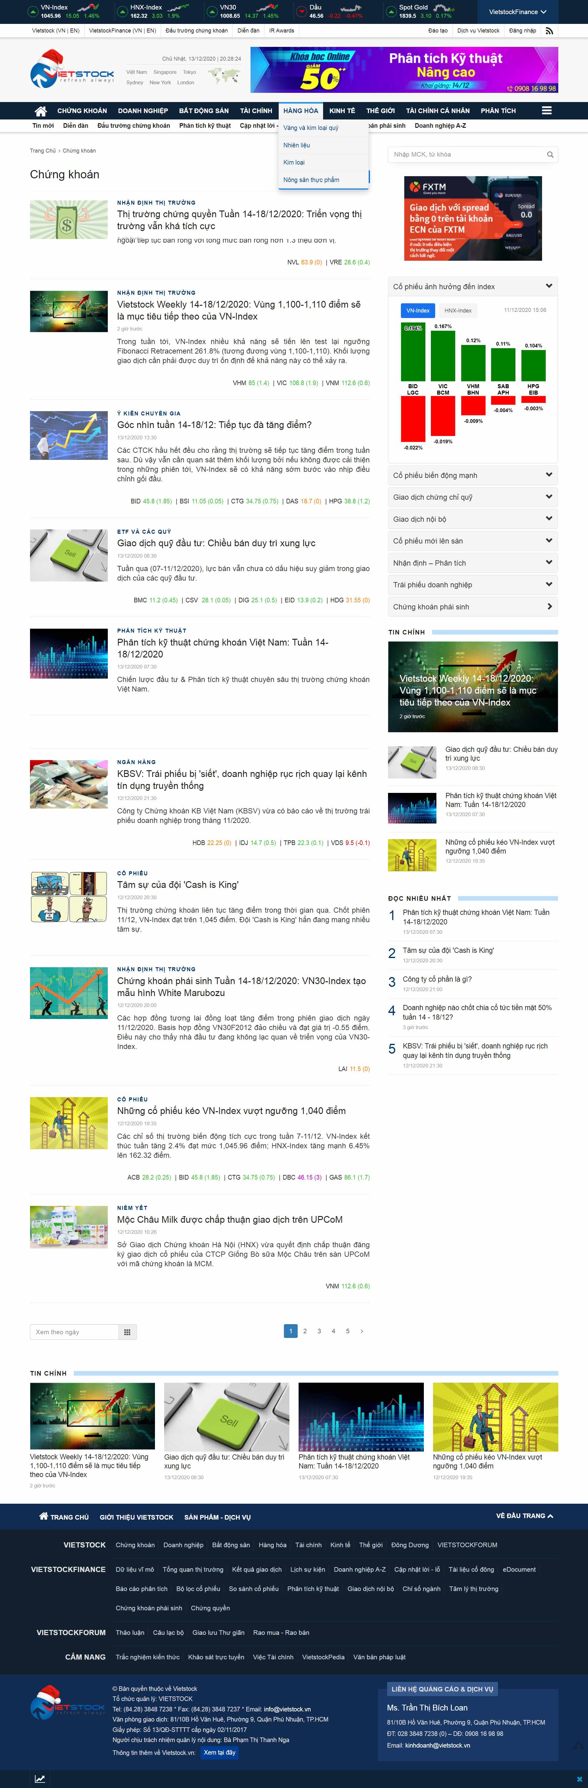This screenshot has width=588, height=1788.
Task: Switch to the HNX-Index chart tab
Action: 458,310
